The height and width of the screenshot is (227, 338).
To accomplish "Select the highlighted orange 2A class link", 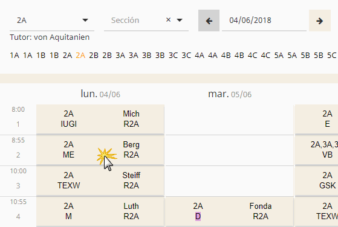I will [80, 56].
